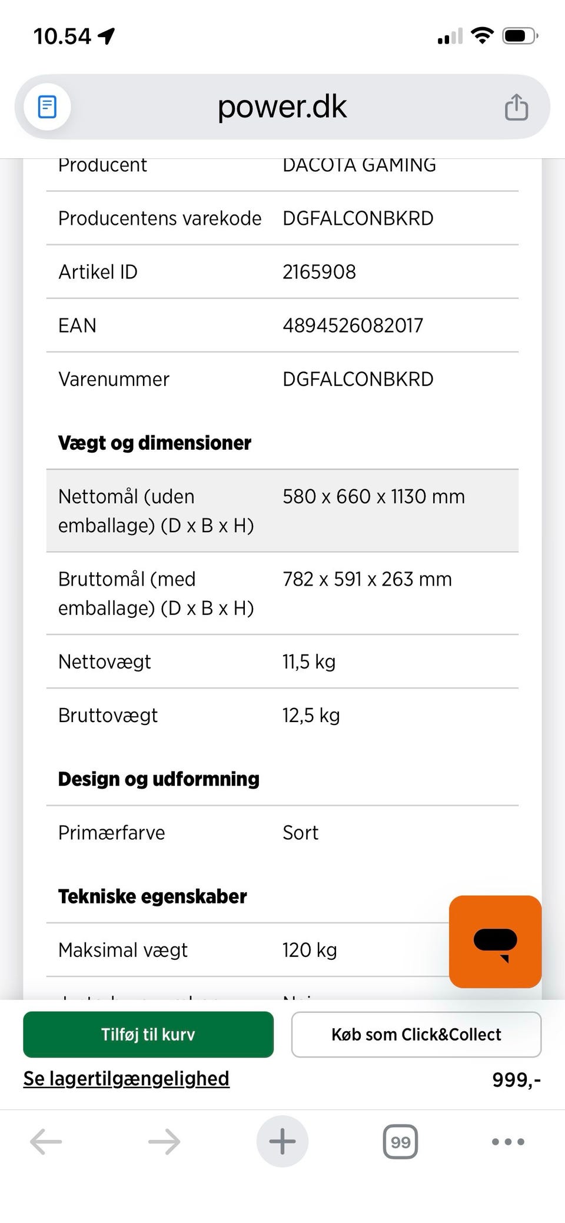Tap the EAN number 4894526082017
The width and height of the screenshot is (565, 1223).
tap(353, 325)
